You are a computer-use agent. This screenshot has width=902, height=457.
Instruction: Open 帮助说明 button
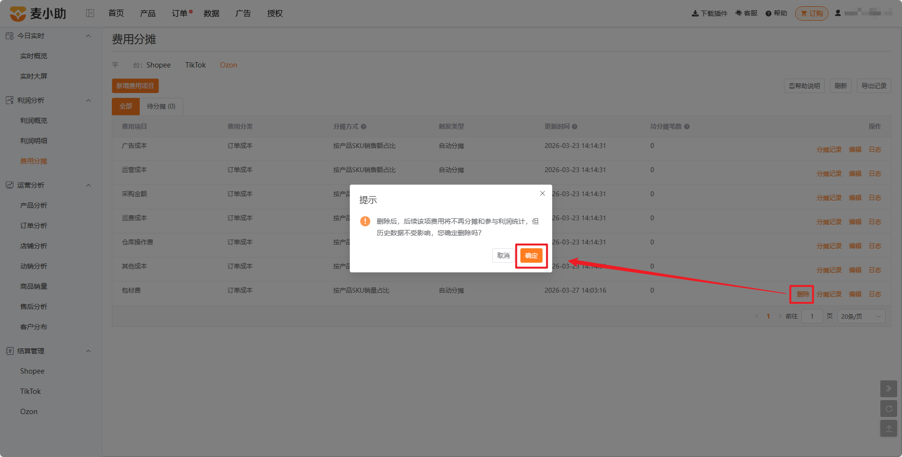(x=805, y=86)
